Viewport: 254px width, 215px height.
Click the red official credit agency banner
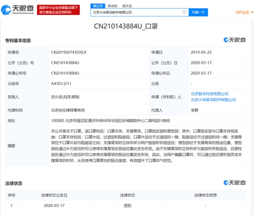coord(58,10)
